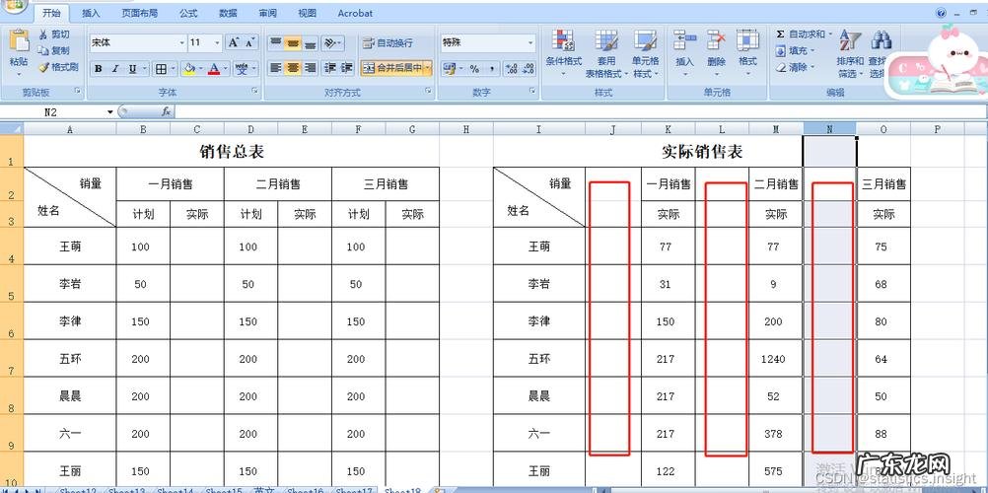The width and height of the screenshot is (988, 493).
Task: Toggle Italic formatting
Action: (x=115, y=69)
